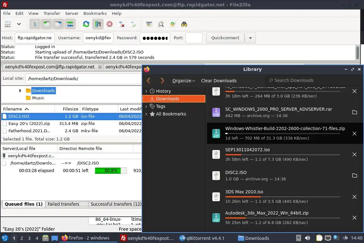364x243 pixels.
Task: Open directory listing filters dialog
Action: point(149,24)
